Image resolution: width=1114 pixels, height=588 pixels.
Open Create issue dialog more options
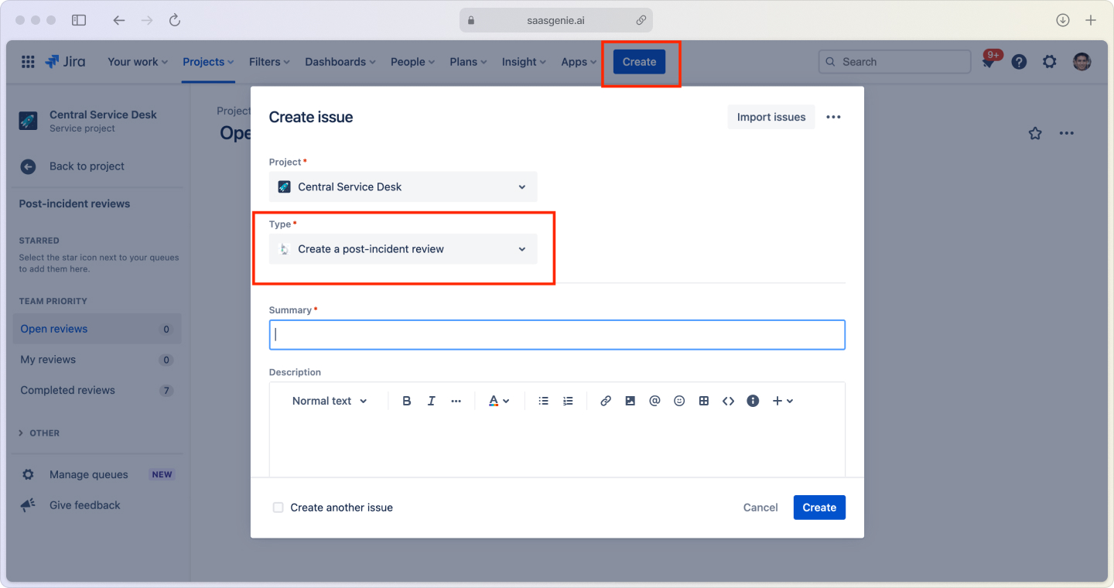[833, 117]
